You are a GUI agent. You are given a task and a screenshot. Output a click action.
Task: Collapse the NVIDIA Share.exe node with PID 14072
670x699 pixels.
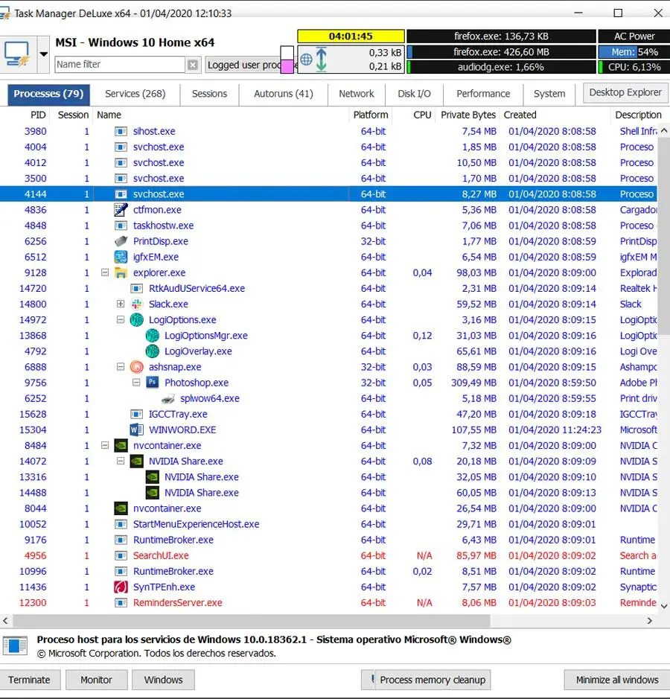pos(121,461)
